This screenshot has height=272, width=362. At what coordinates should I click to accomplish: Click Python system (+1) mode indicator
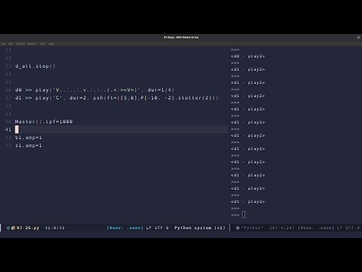click(x=200, y=228)
